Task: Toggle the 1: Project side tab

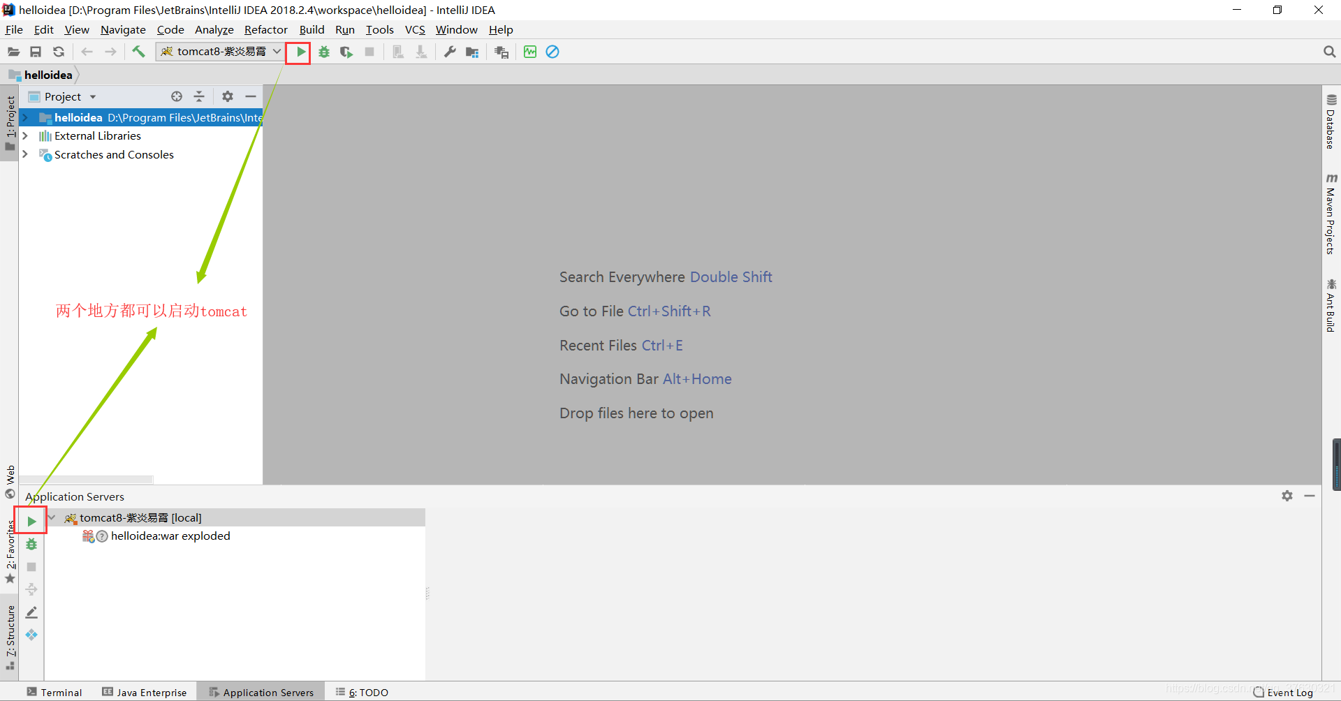Action: pyautogui.click(x=10, y=123)
